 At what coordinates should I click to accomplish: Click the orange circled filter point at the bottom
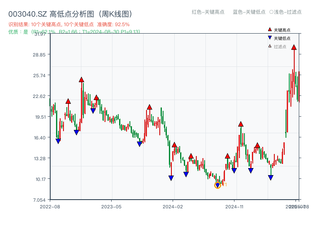[217, 185]
